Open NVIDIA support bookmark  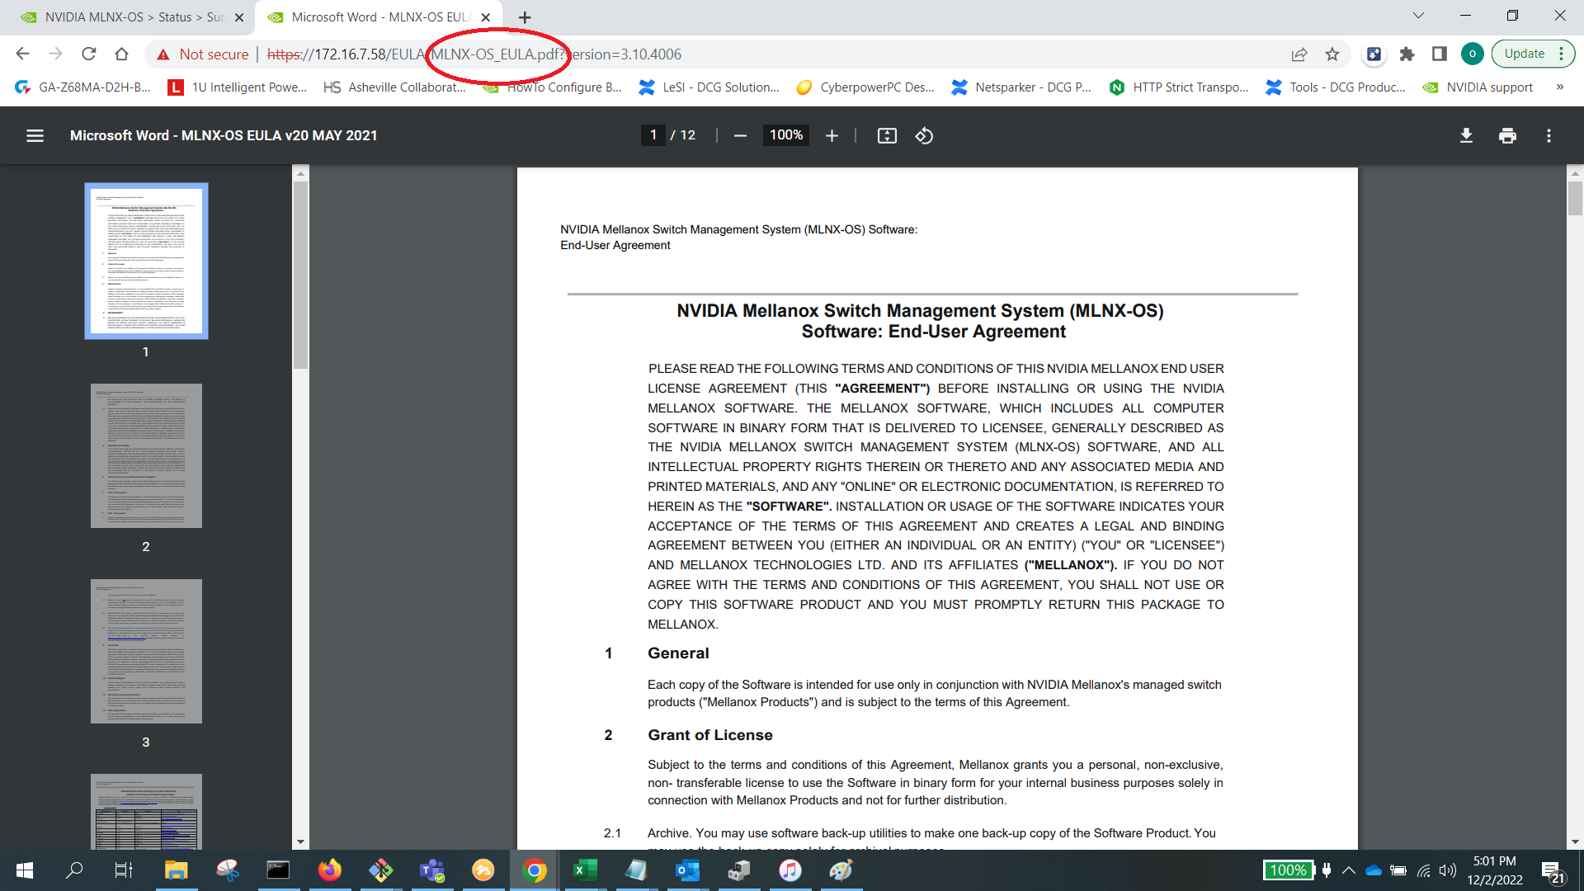[1478, 87]
